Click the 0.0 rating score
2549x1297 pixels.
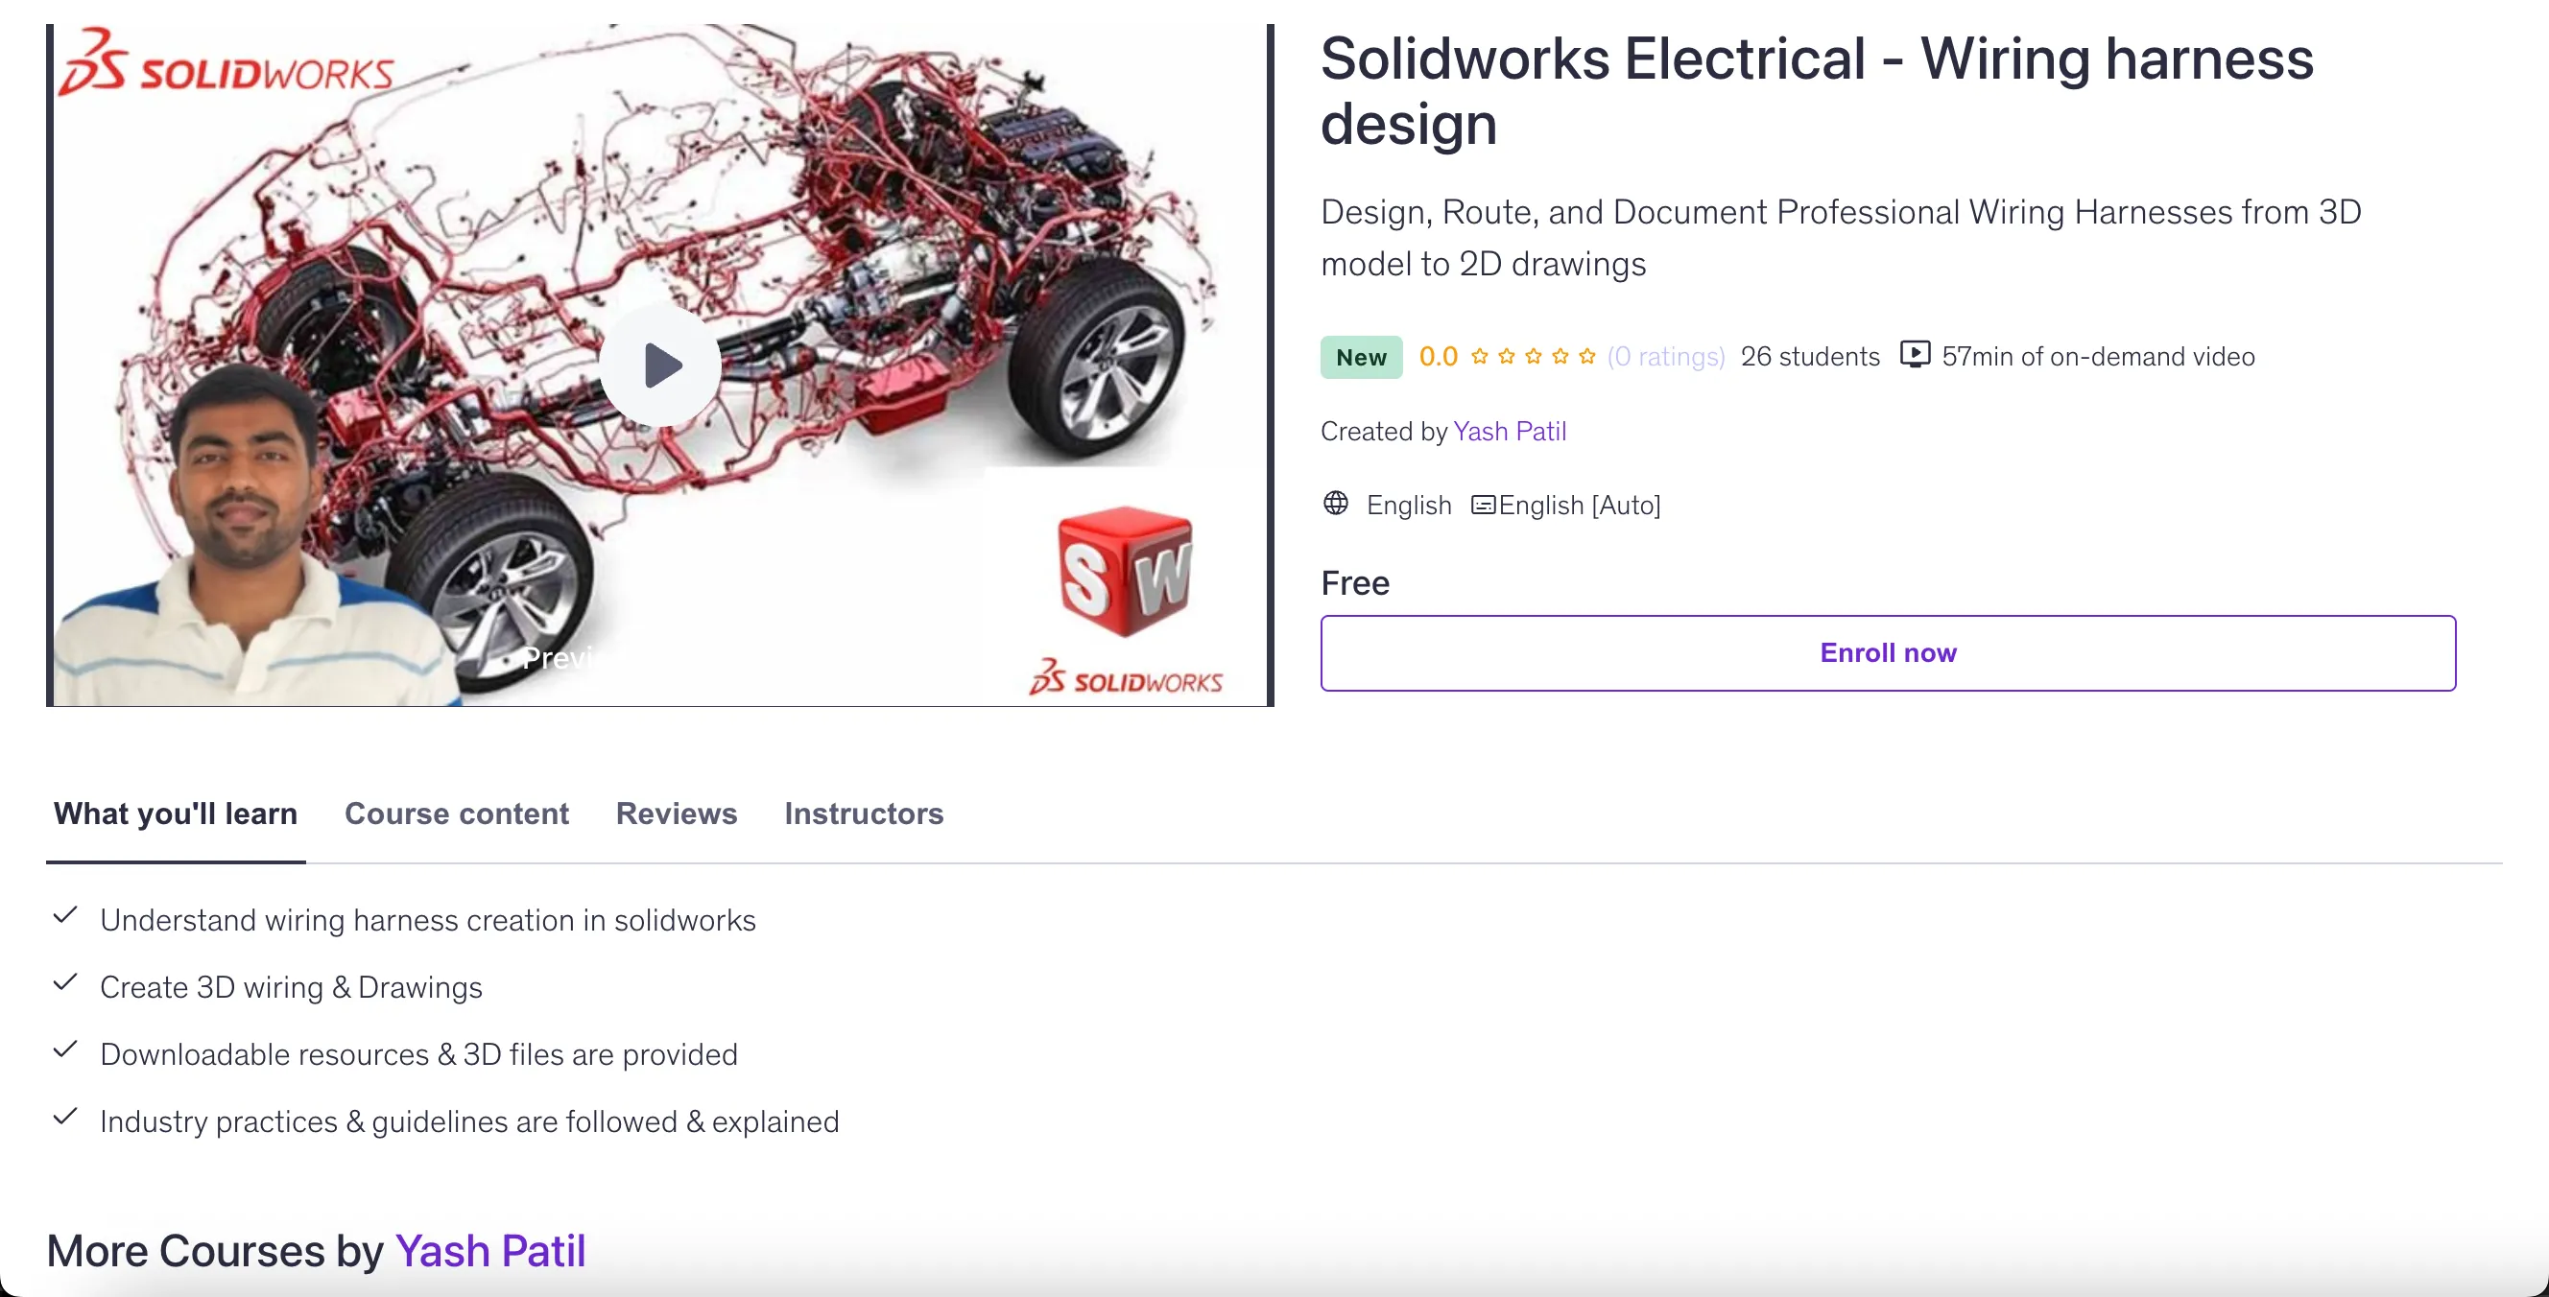(1438, 356)
